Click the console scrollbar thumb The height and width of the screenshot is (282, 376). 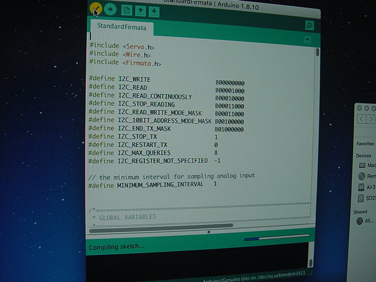tap(311, 263)
